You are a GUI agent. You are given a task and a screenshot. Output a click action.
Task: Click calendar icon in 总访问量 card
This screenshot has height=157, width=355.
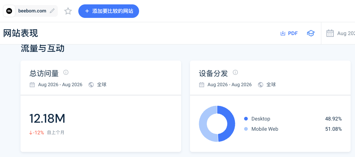pyautogui.click(x=32, y=85)
